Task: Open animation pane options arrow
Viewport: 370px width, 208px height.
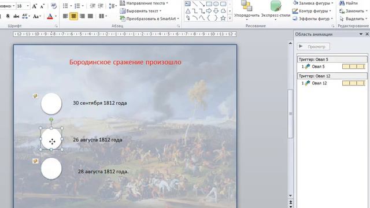Action: point(361,34)
